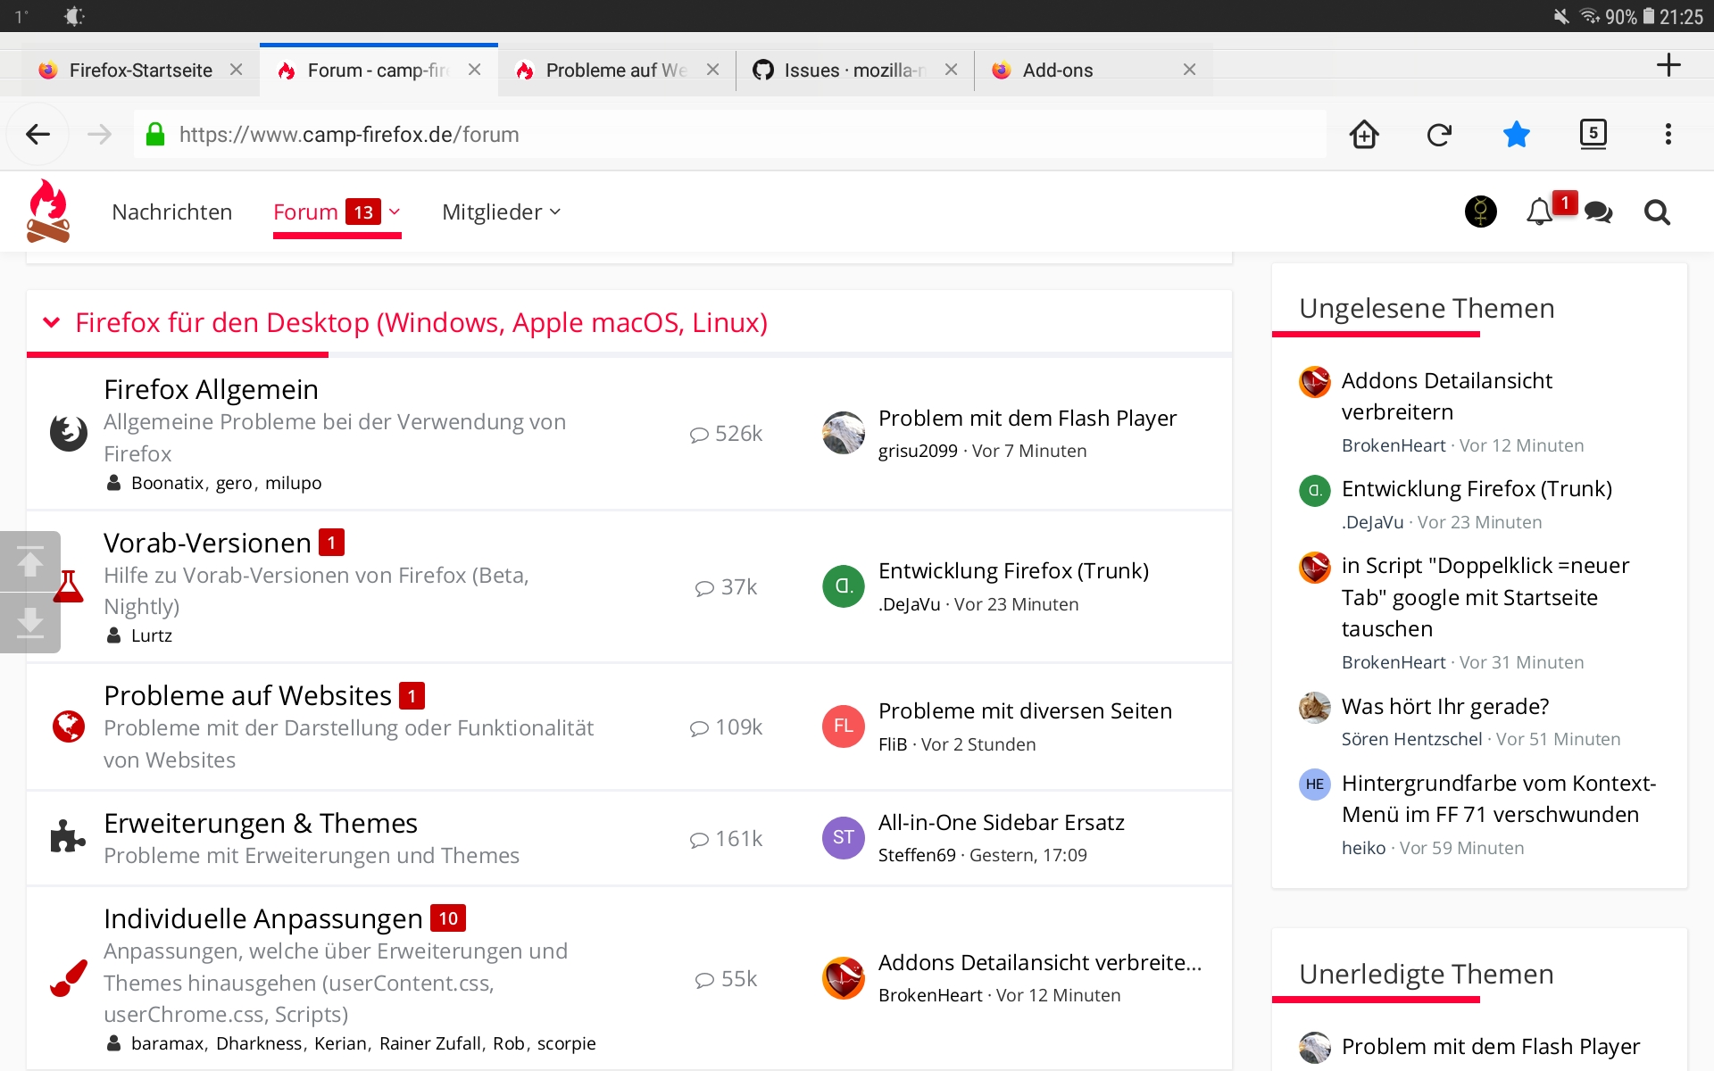
Task: Expand the Mitglieder dropdown menu
Action: pyautogui.click(x=502, y=212)
